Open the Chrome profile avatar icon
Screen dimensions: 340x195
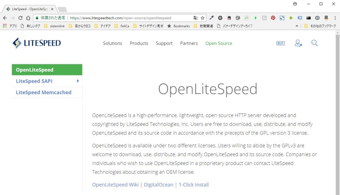pyautogui.click(x=295, y=4)
